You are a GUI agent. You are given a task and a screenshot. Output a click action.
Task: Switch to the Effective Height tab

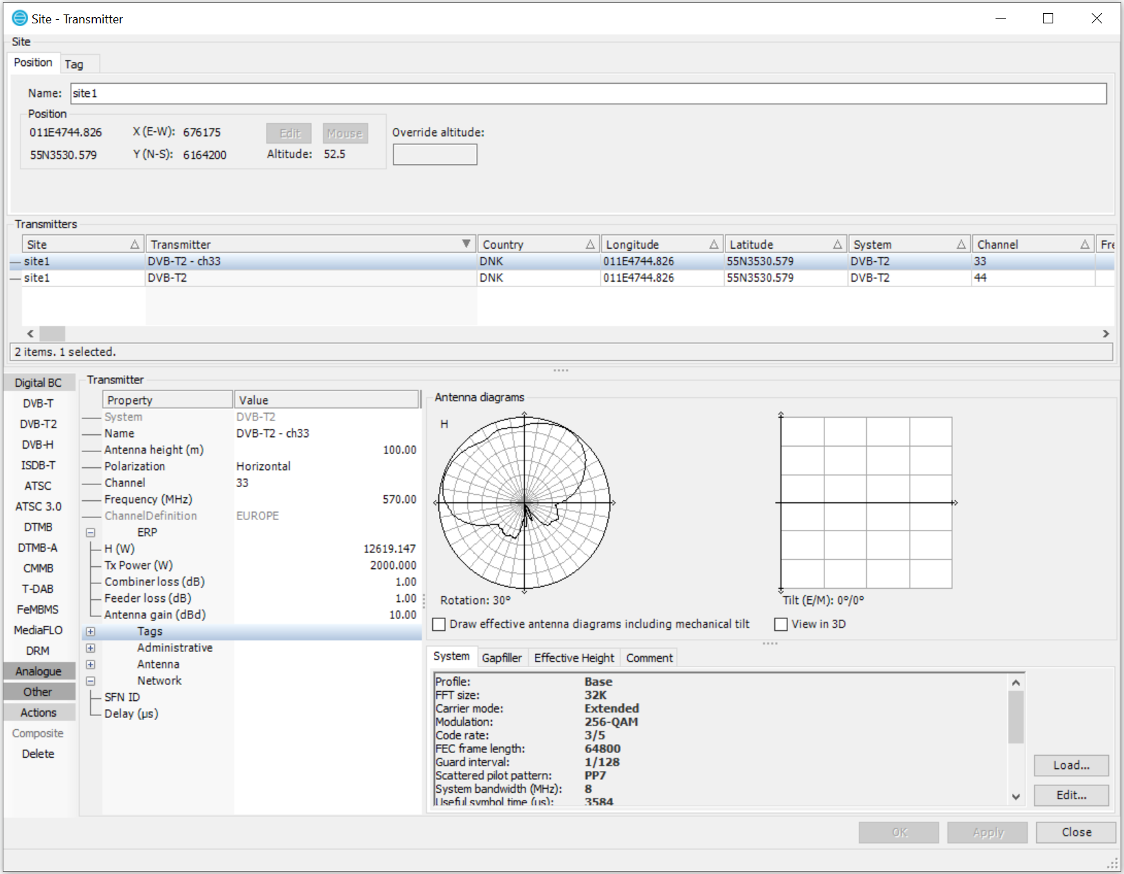click(x=574, y=658)
